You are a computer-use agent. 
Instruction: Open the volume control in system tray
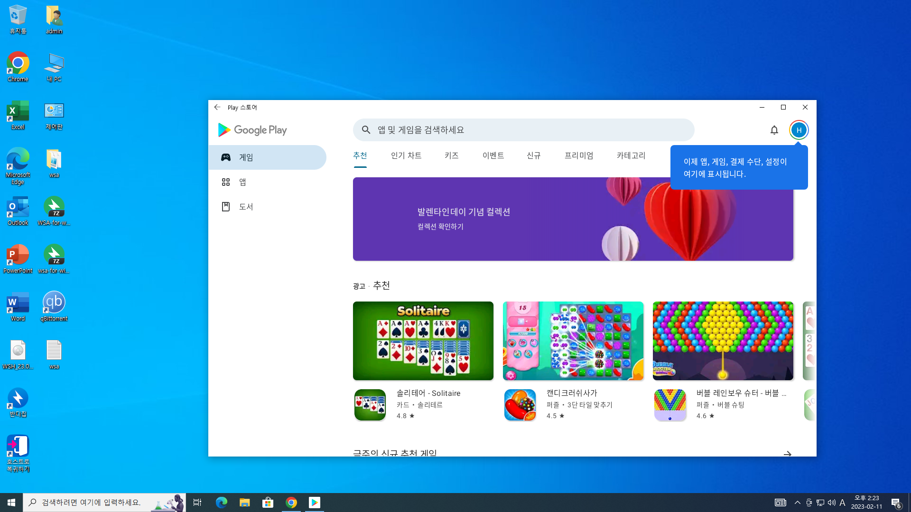[x=832, y=503]
